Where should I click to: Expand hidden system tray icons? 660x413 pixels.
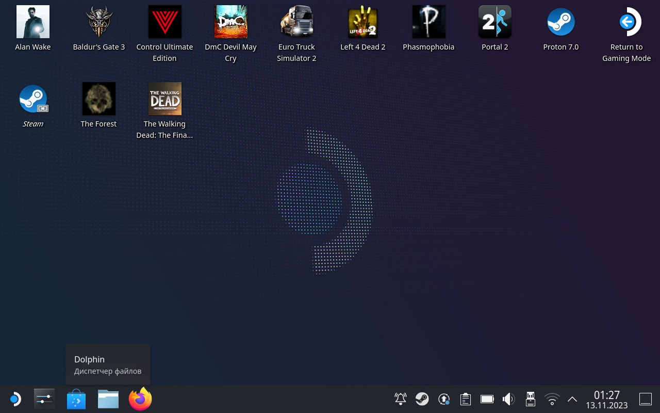572,399
